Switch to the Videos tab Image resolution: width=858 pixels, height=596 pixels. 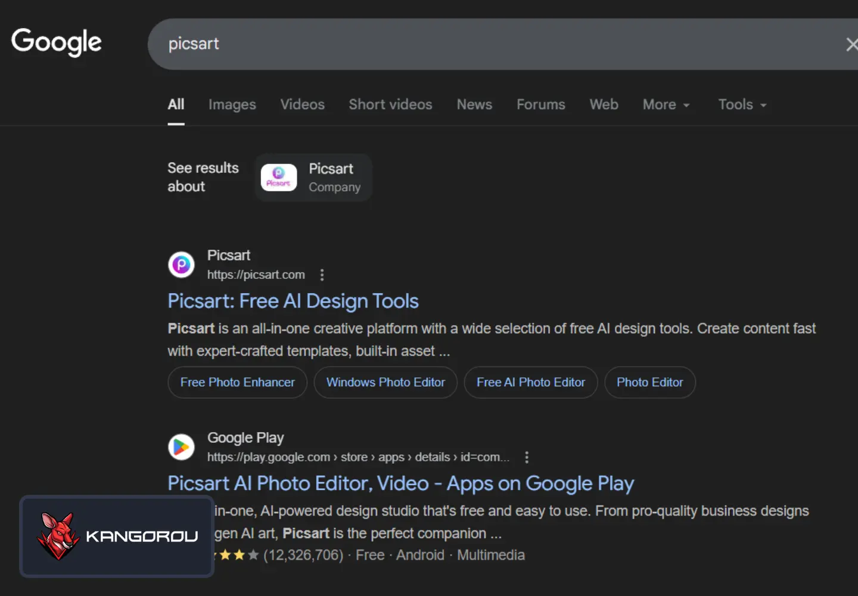point(302,105)
